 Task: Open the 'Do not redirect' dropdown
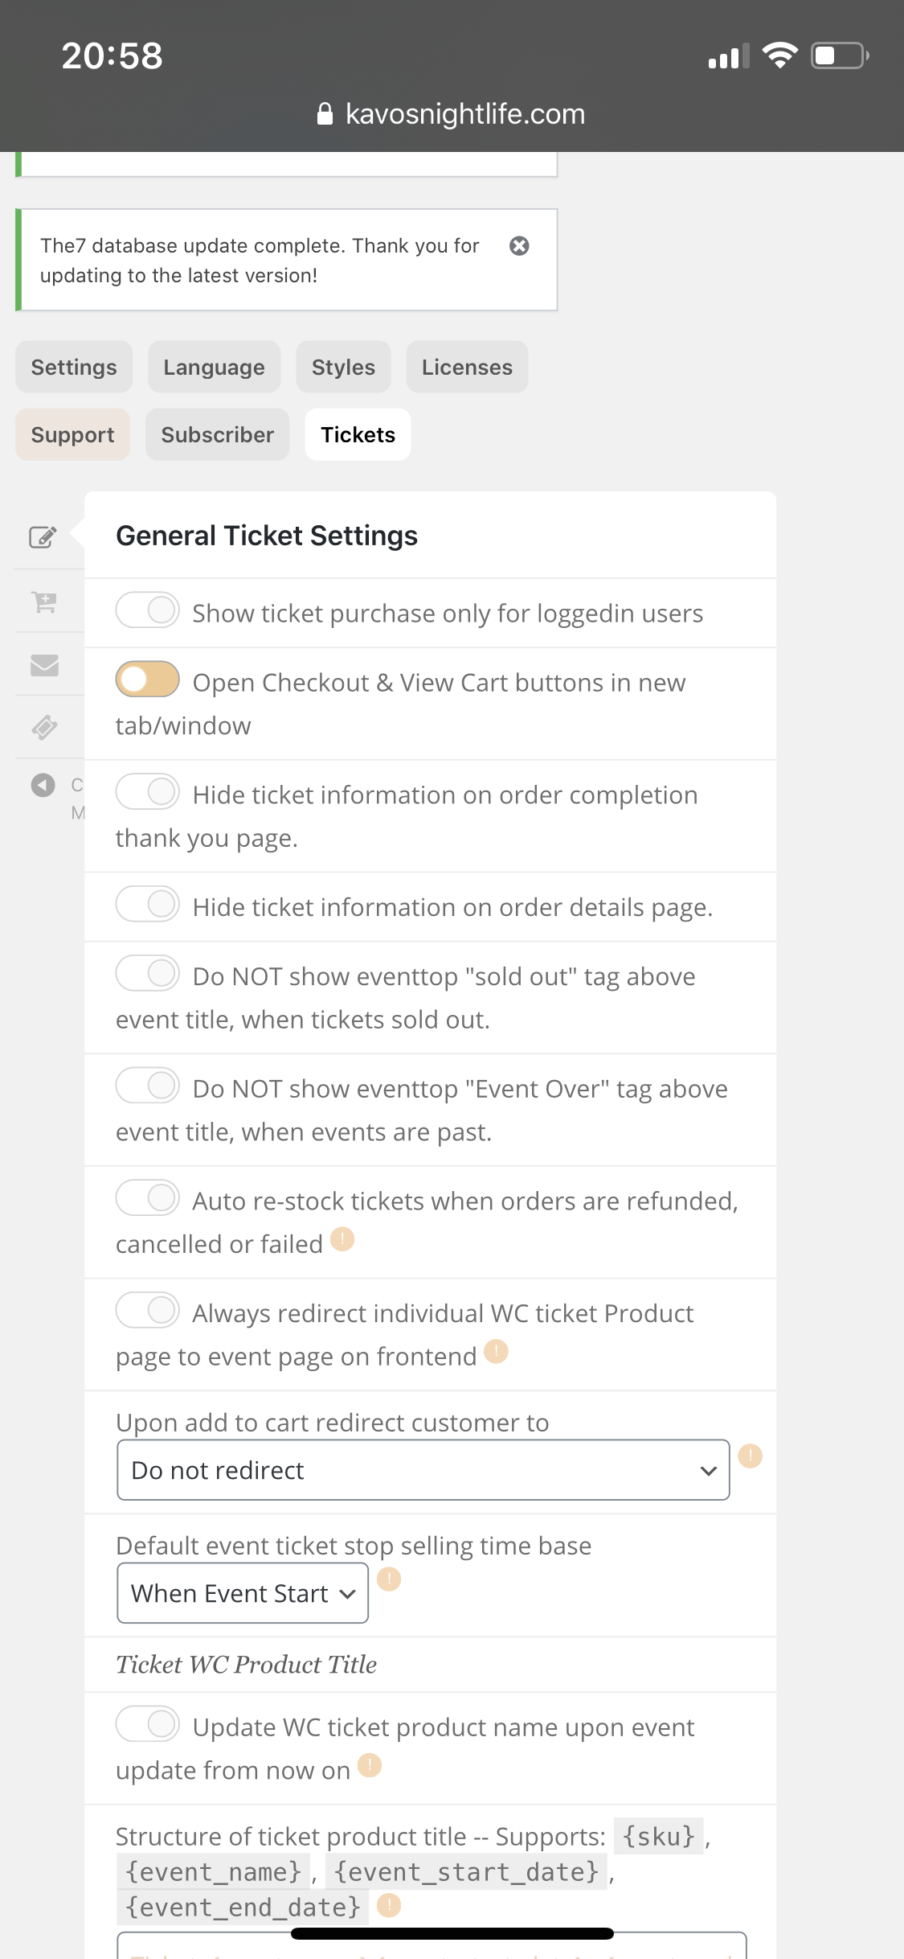[423, 1470]
